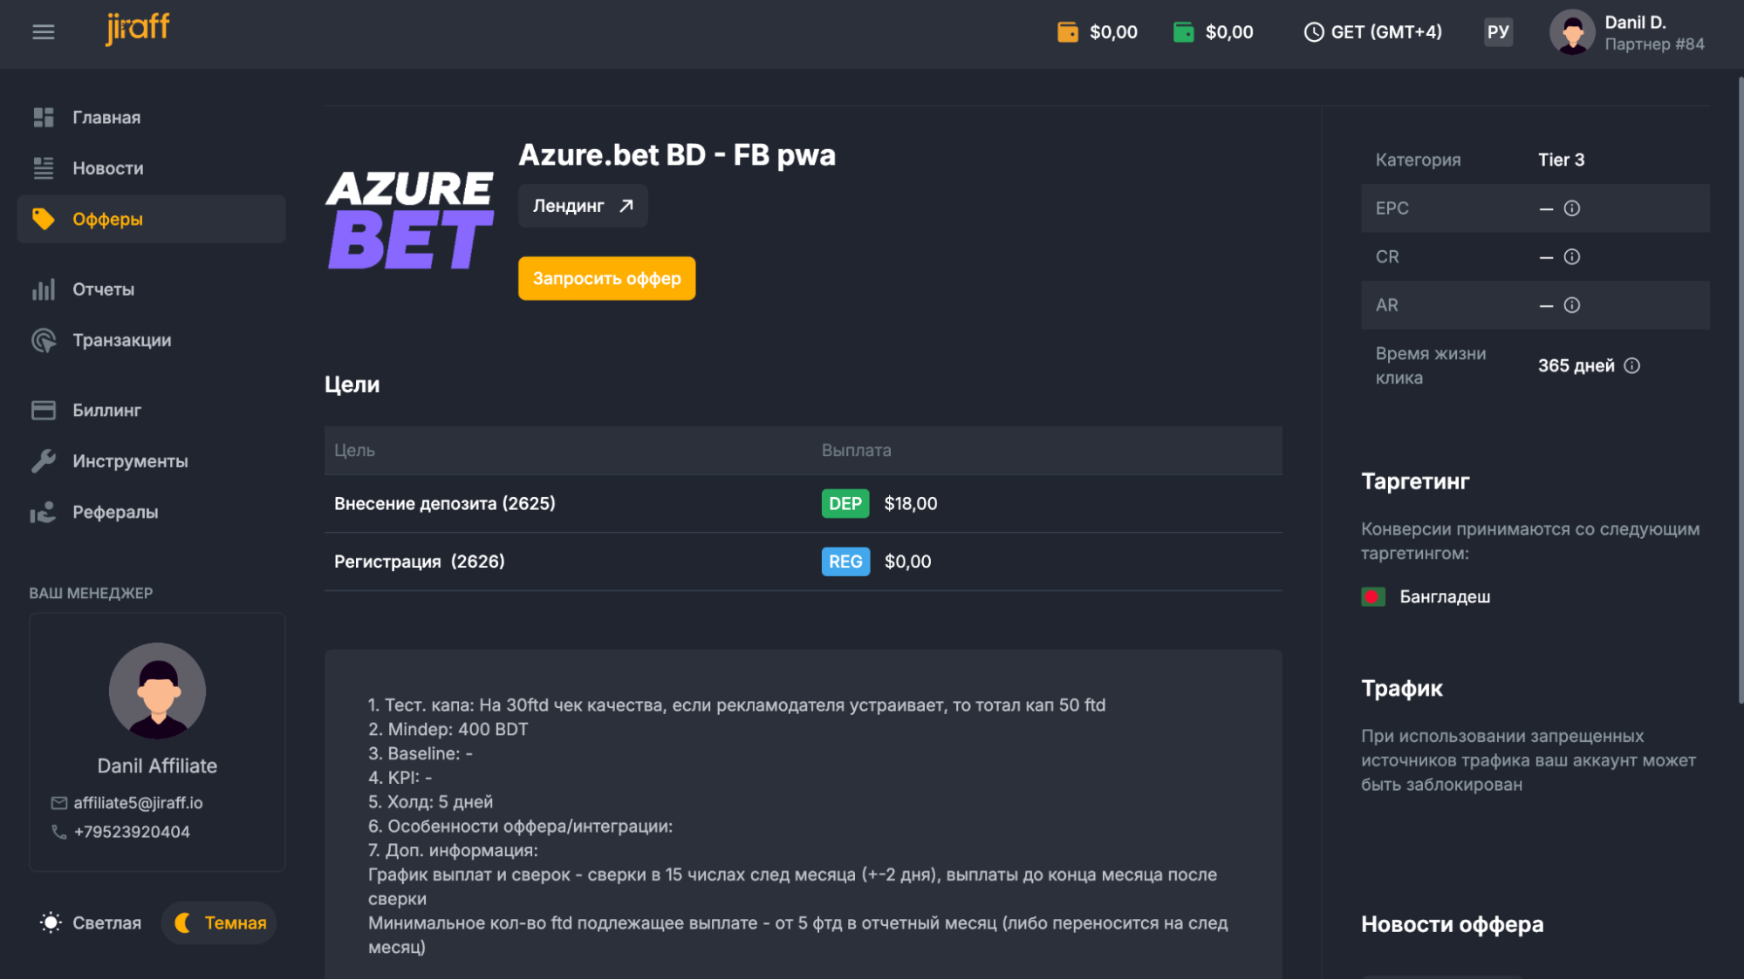The width and height of the screenshot is (1744, 980).
Task: Click the second $0,00 balance
Action: (x=1229, y=32)
